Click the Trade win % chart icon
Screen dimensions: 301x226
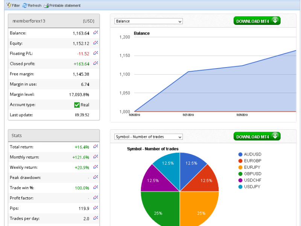[x=96, y=187]
